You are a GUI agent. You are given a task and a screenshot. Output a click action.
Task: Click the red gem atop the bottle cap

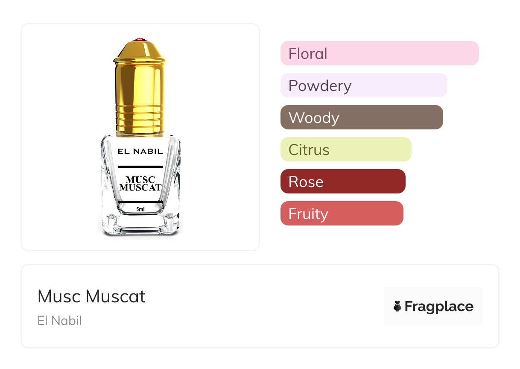point(140,41)
